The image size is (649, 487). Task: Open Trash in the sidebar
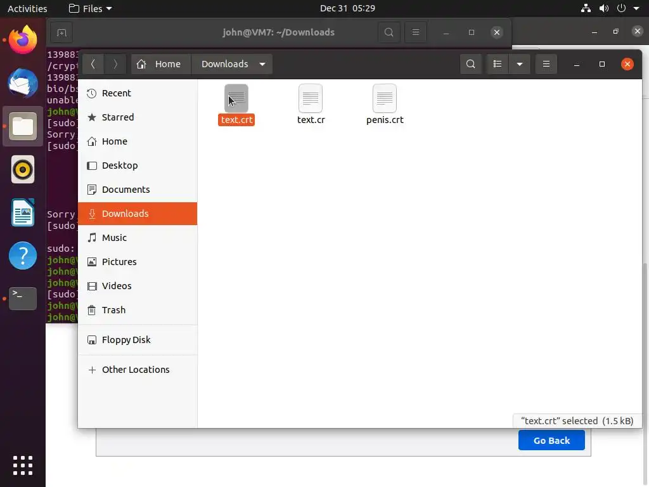(138, 309)
